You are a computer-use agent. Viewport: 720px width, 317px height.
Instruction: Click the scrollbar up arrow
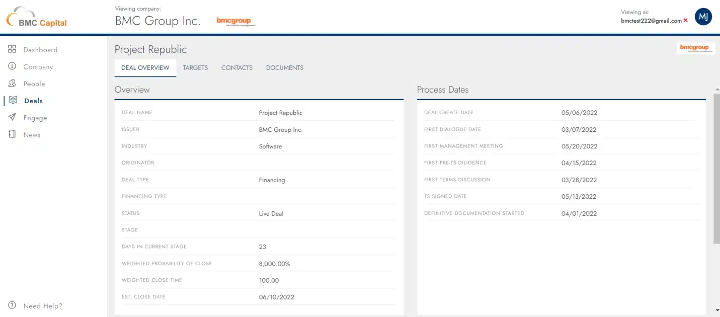(716, 89)
